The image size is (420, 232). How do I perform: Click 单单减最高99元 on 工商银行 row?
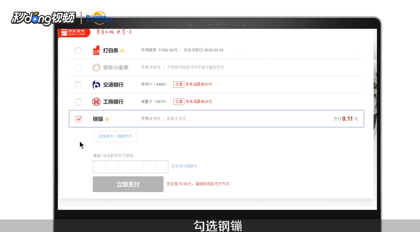[199, 101]
